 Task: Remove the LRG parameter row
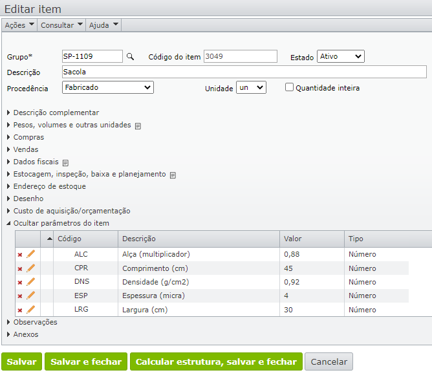point(19,310)
